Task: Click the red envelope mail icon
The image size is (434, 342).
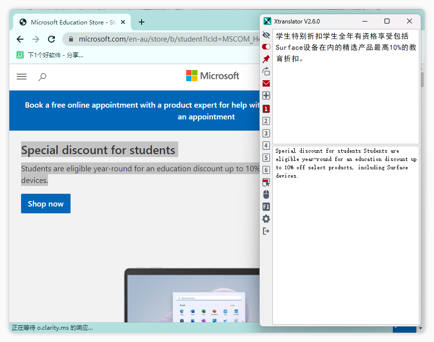Action: [266, 83]
